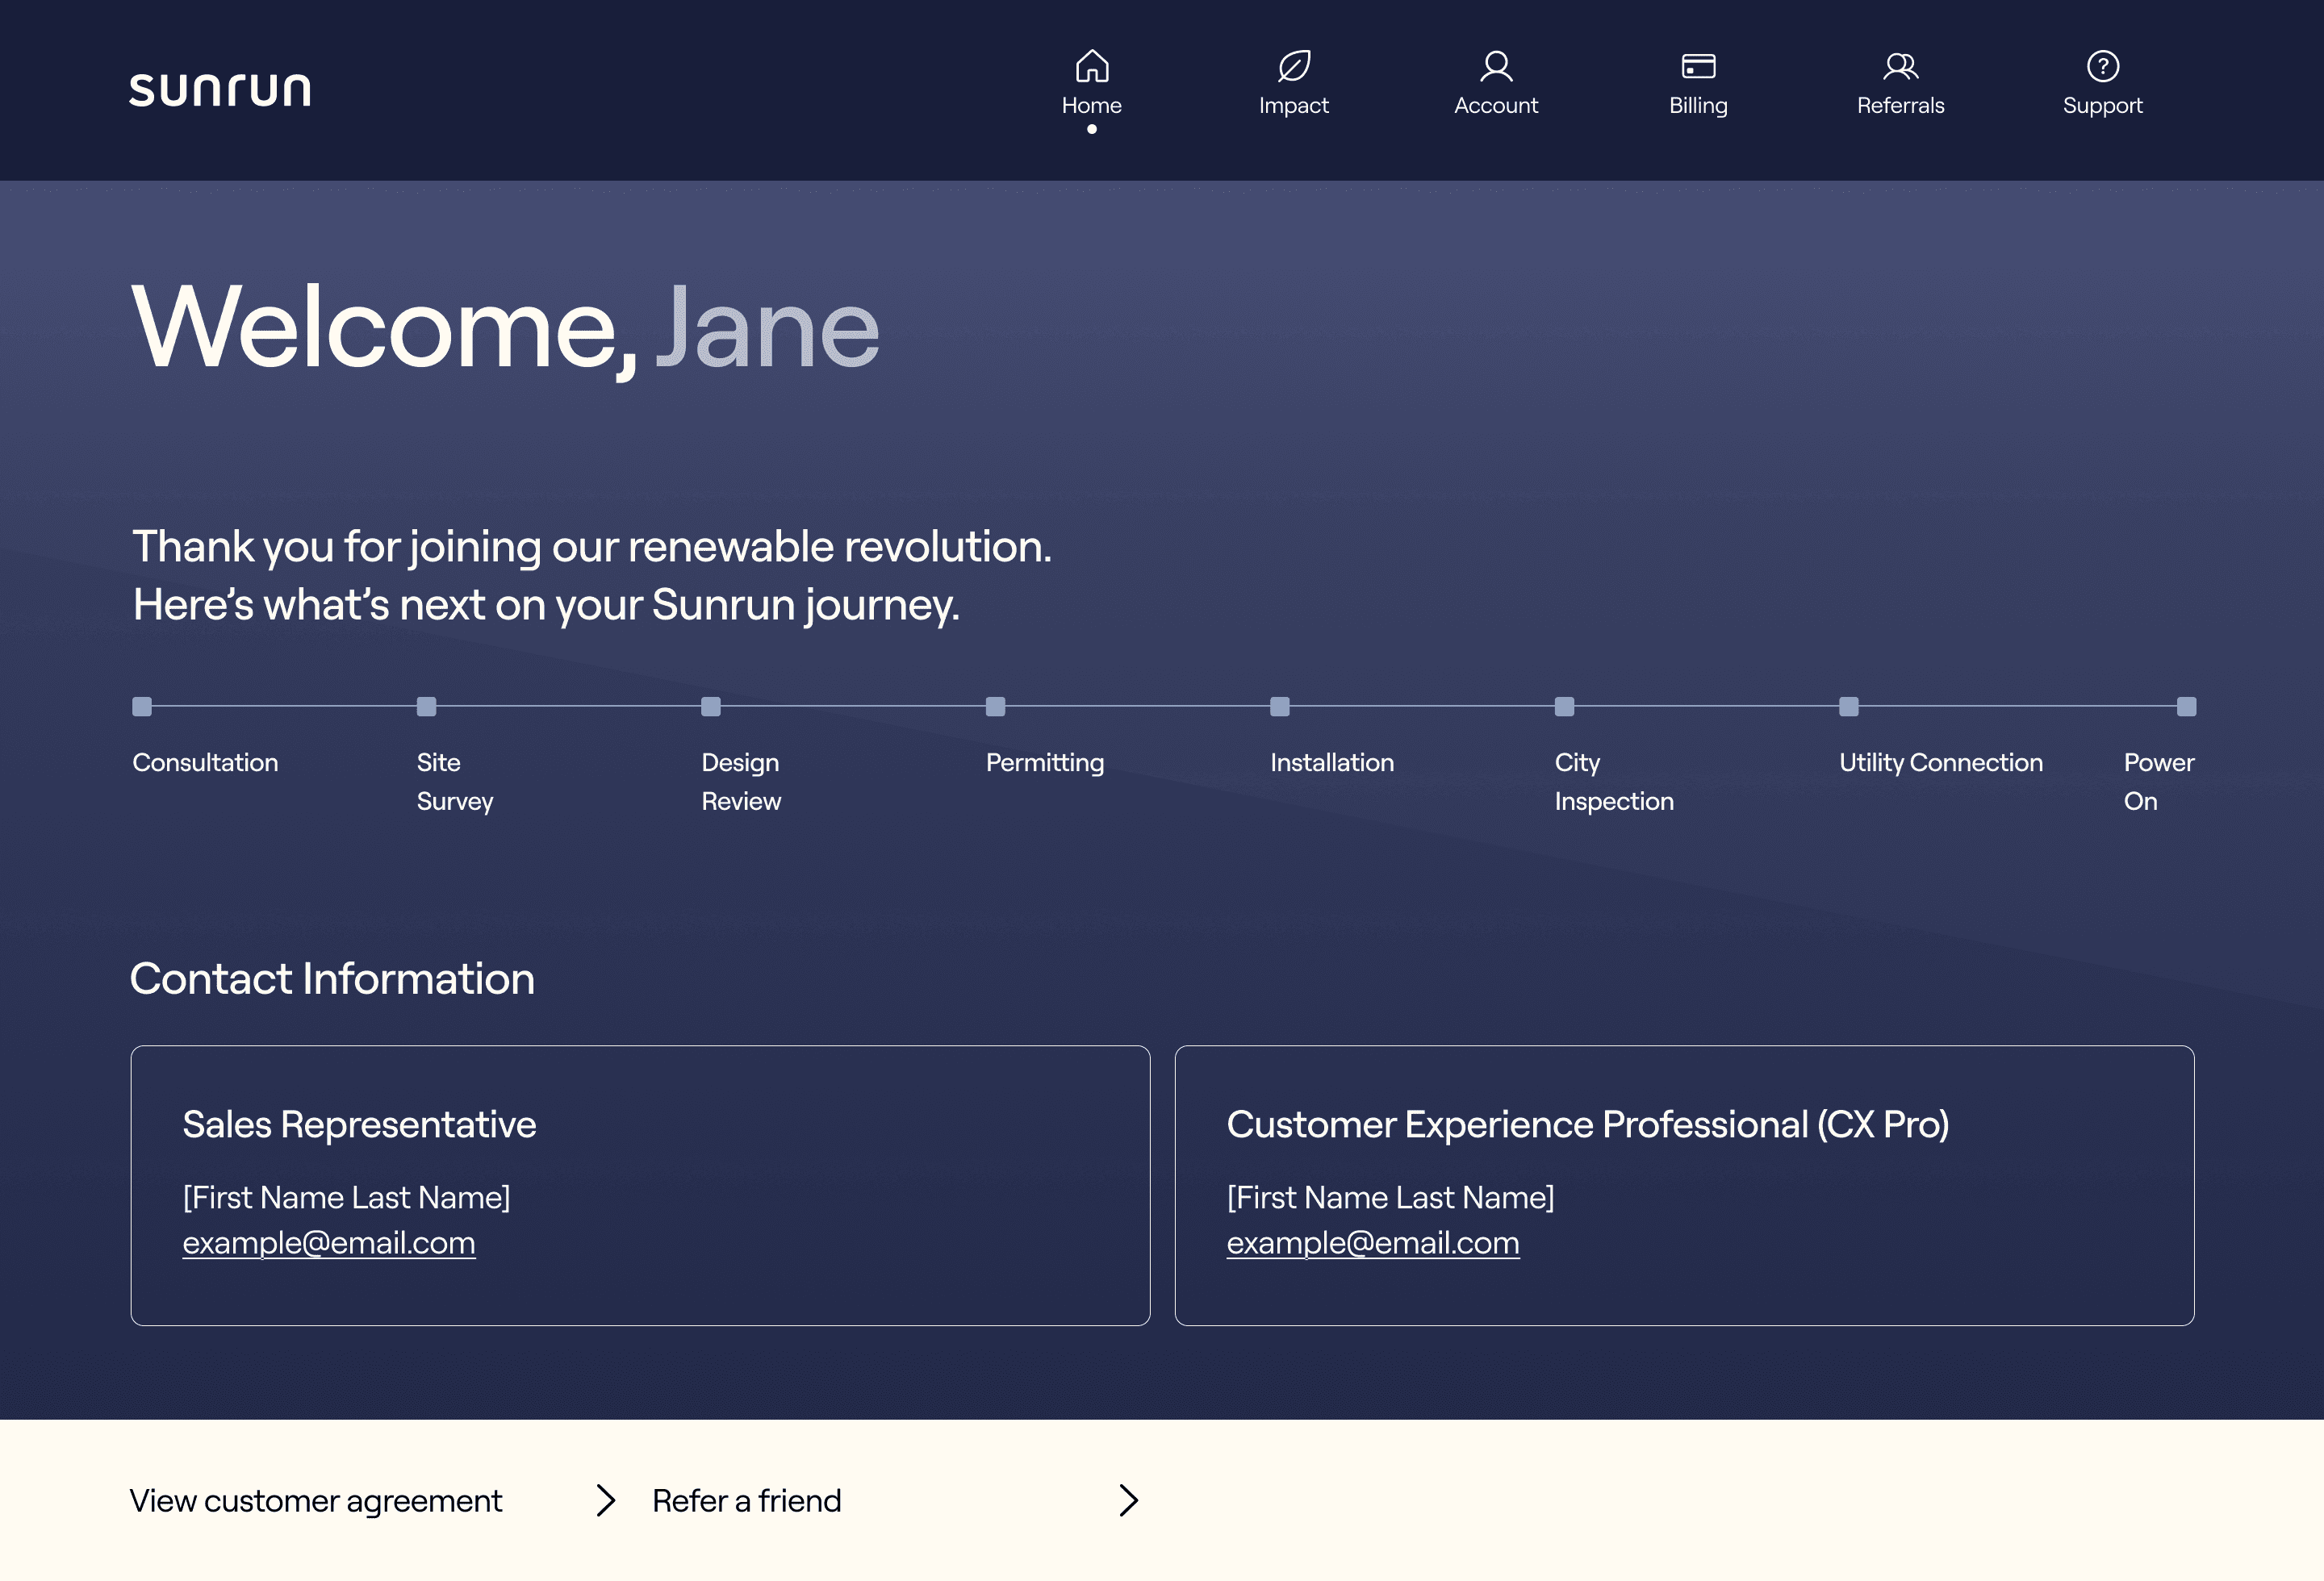Open the Billing card icon
Viewport: 2324px width, 1581px height.
[1698, 66]
